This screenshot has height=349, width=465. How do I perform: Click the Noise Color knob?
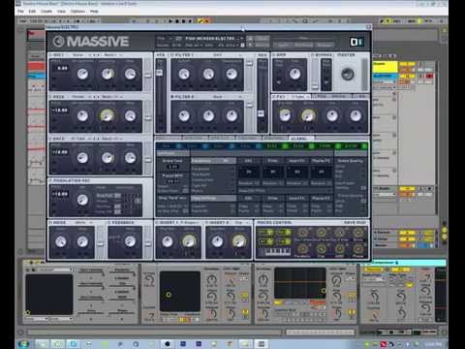(61, 241)
